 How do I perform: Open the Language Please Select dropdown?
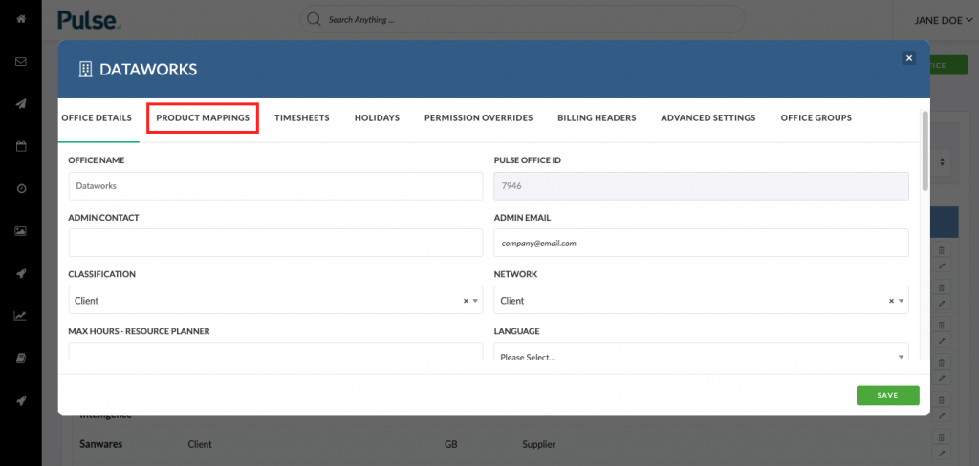[x=701, y=351]
